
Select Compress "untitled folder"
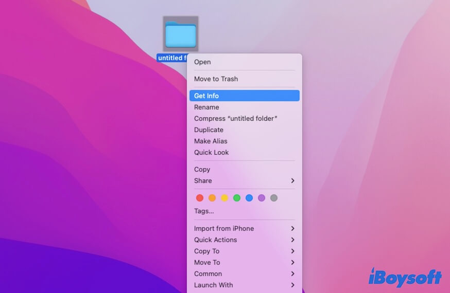pyautogui.click(x=236, y=119)
